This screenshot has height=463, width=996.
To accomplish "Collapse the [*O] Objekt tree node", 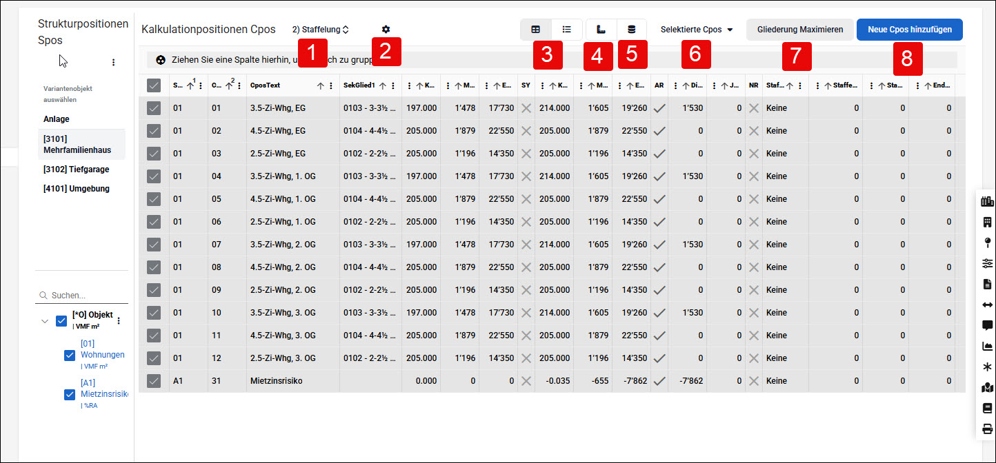I will 45,321.
